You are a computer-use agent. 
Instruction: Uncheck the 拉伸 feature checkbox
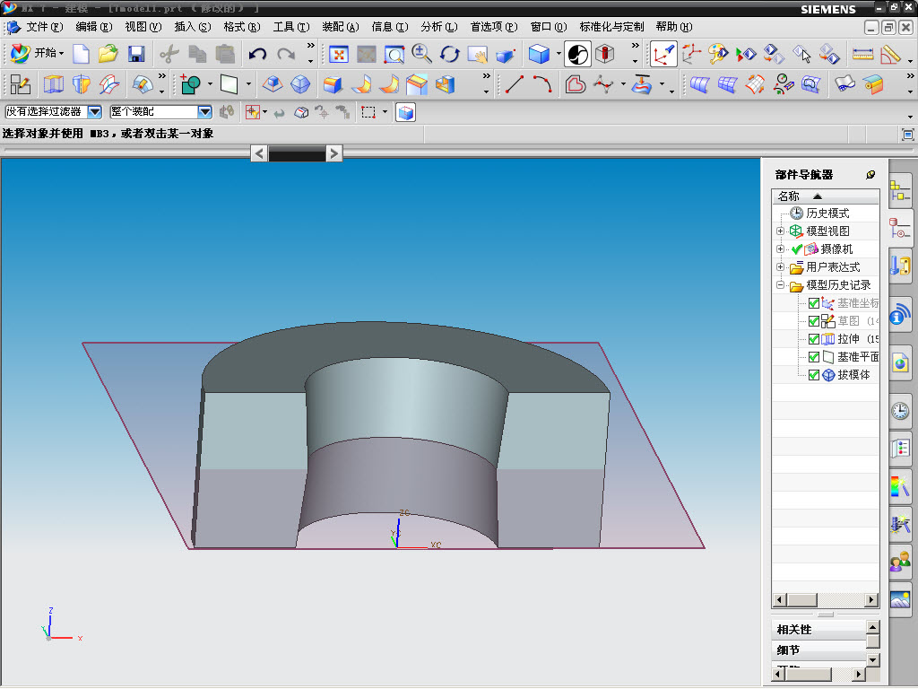coord(814,339)
